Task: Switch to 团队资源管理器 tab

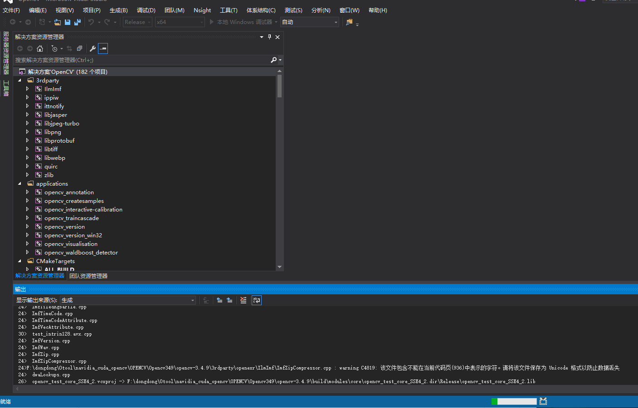Action: coord(88,276)
